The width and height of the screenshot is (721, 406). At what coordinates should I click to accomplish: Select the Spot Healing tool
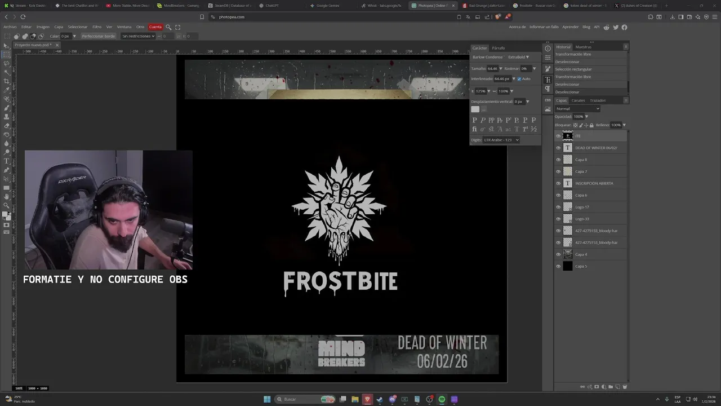pos(7,99)
